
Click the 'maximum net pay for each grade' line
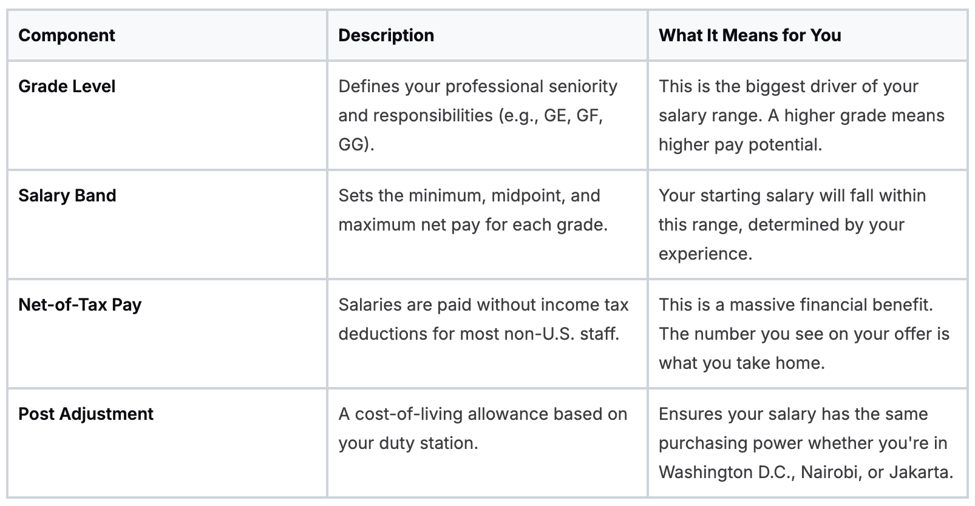pyautogui.click(x=472, y=224)
